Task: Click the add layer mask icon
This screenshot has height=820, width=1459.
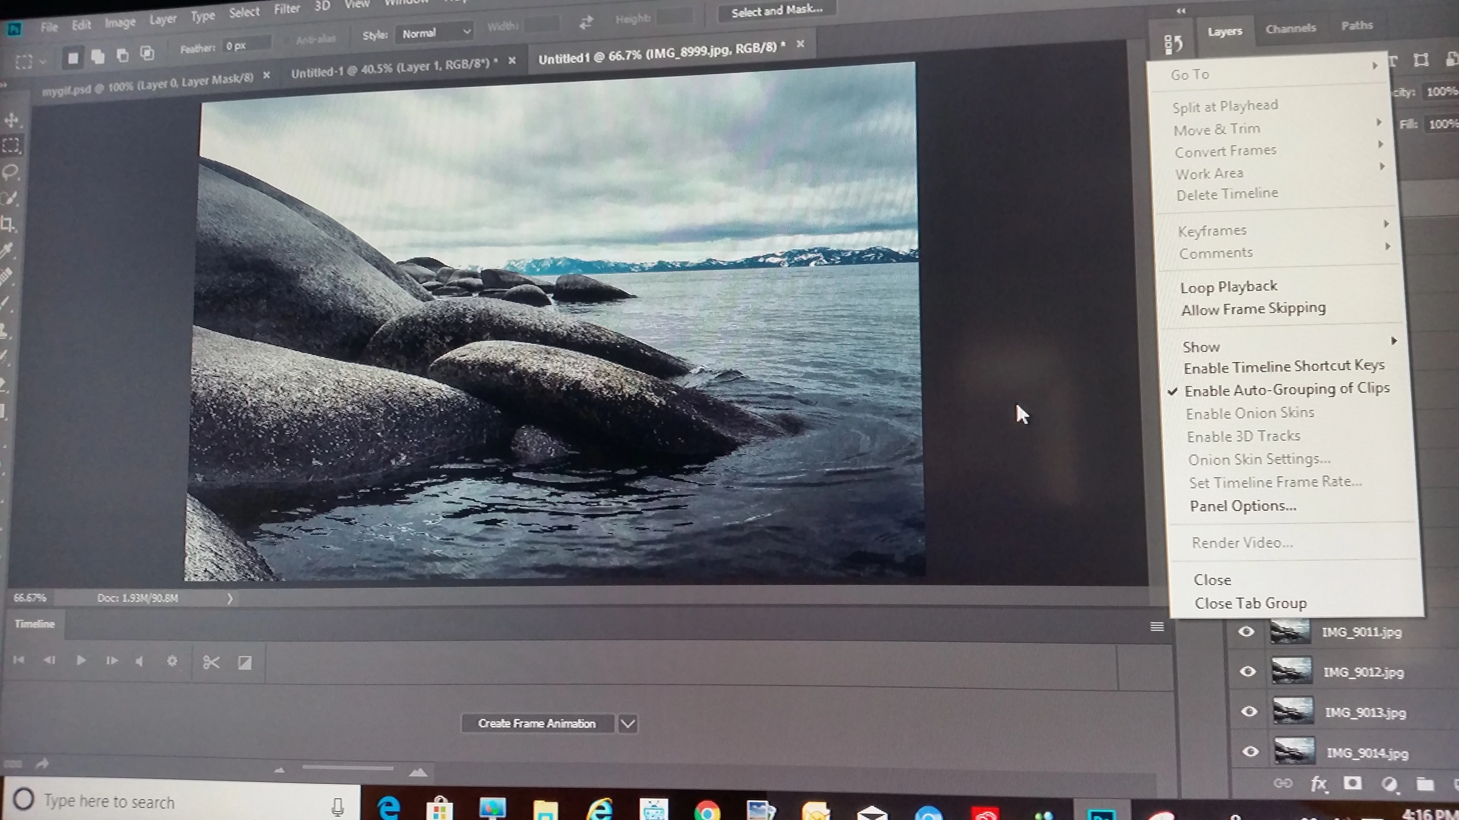Action: click(x=1352, y=783)
